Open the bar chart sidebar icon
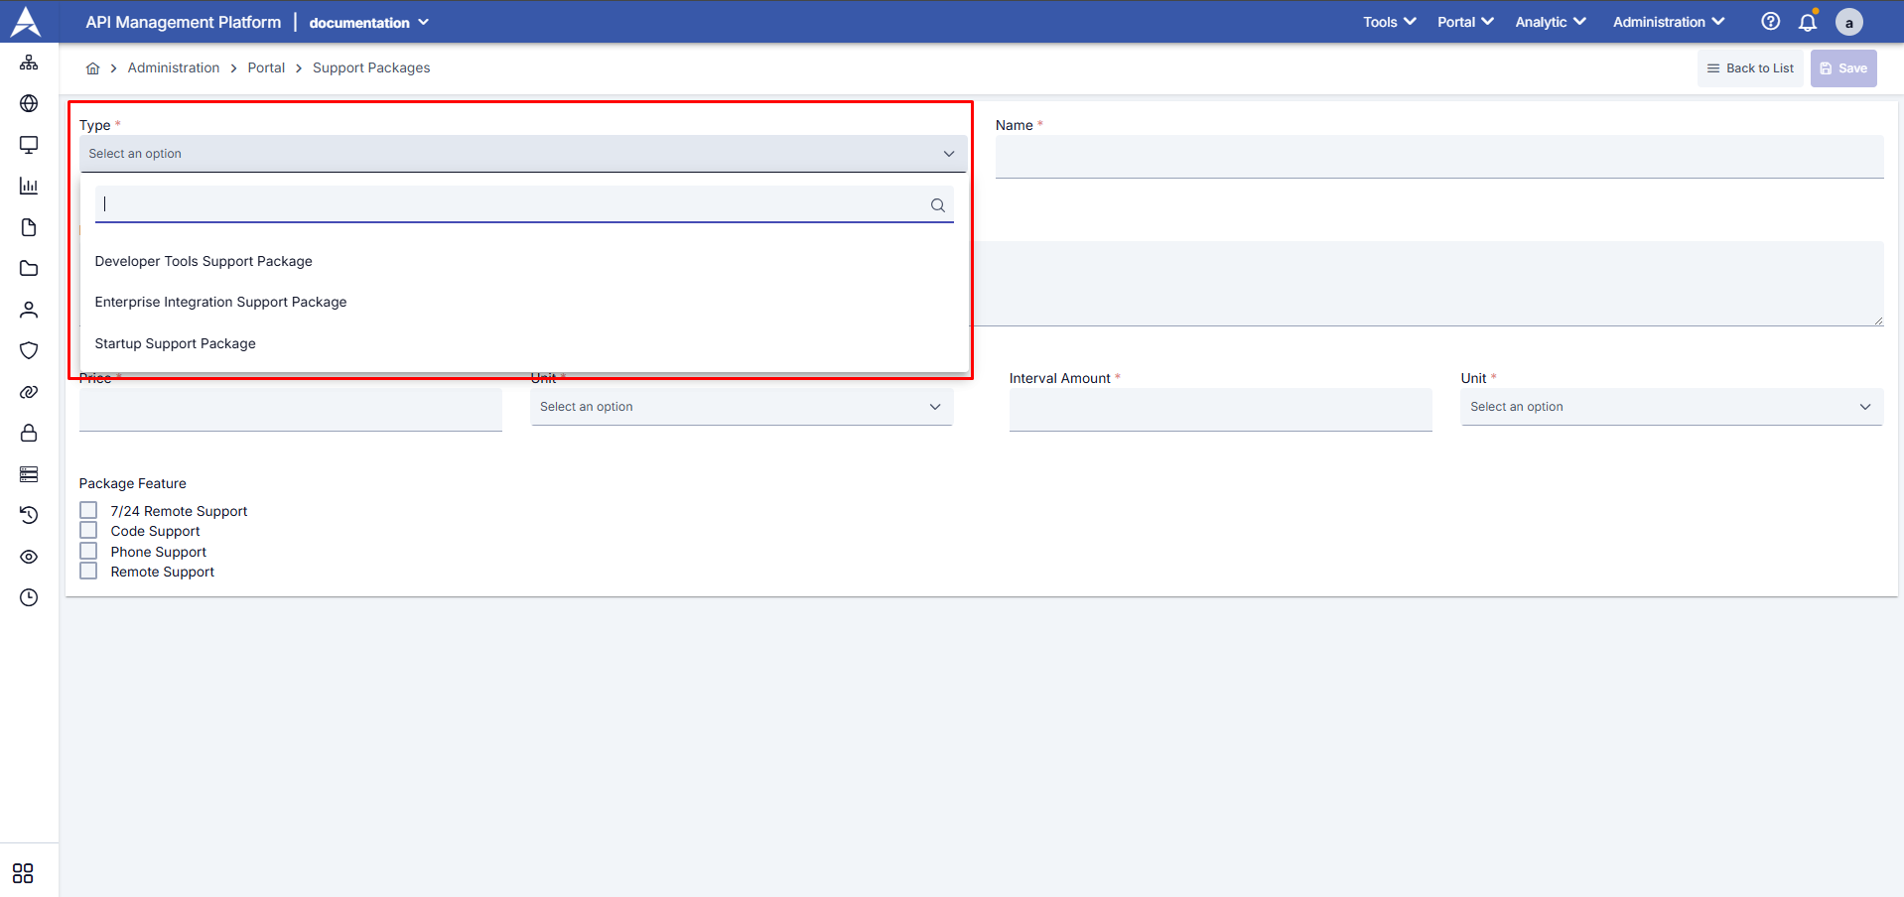The image size is (1904, 897). 29,186
